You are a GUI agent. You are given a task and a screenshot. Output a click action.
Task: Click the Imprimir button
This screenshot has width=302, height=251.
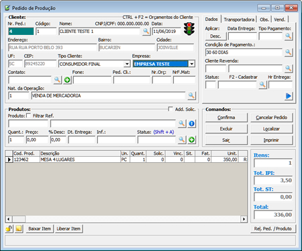click(x=271, y=140)
